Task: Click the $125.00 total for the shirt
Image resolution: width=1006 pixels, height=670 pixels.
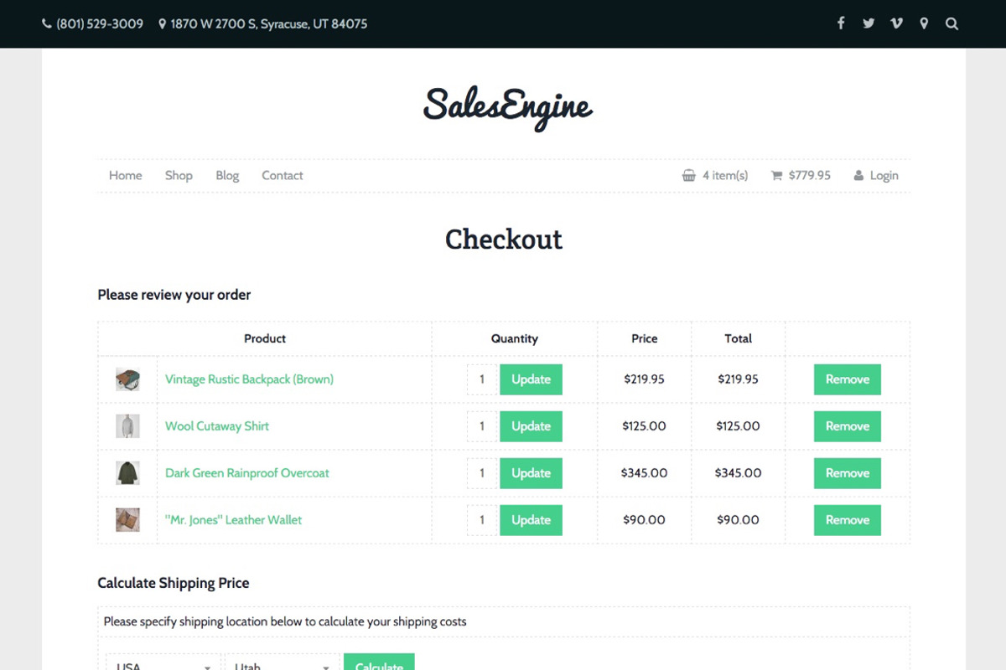Action: click(739, 426)
